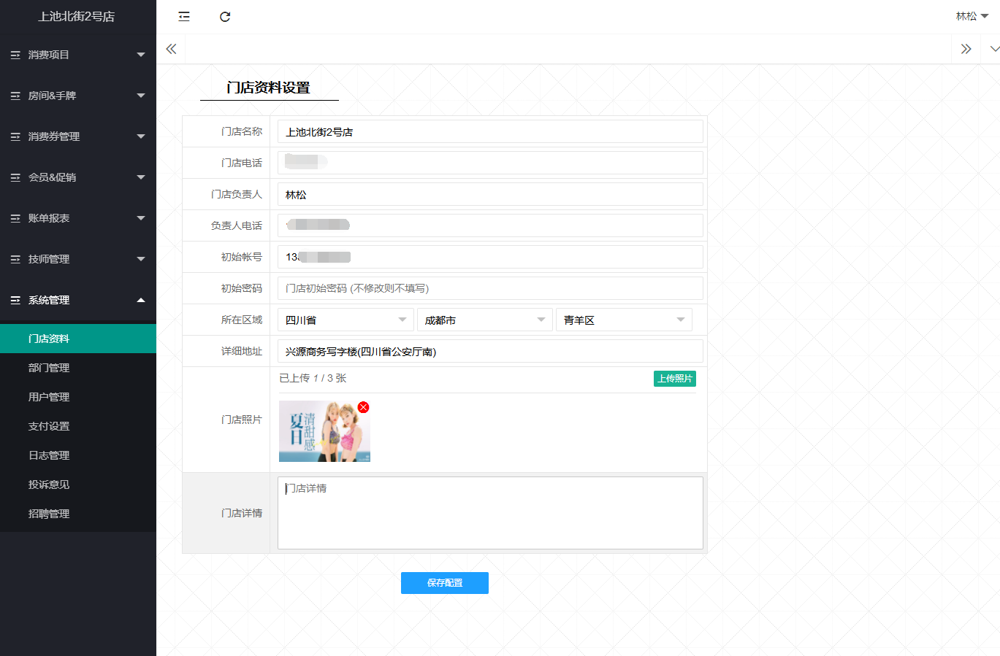Remove the uploaded store photo via red X
This screenshot has width=1000, height=656.
(x=363, y=407)
